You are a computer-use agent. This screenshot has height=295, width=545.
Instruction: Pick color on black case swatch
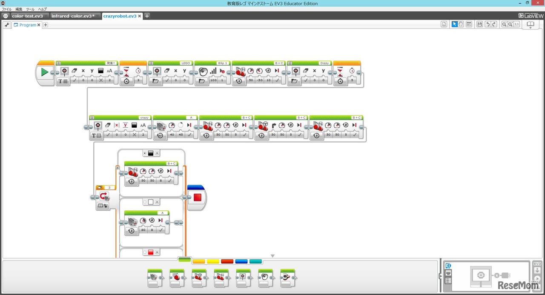pos(150,153)
